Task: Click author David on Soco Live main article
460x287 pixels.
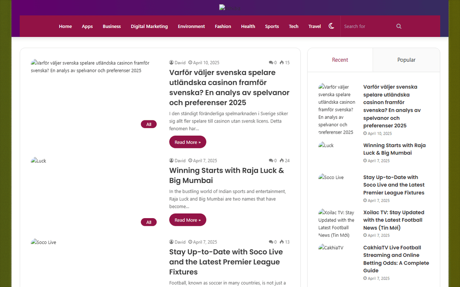Action: pyautogui.click(x=180, y=242)
